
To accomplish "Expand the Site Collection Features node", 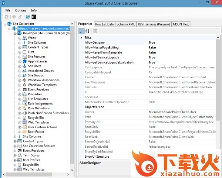I will (x=15, y=146).
